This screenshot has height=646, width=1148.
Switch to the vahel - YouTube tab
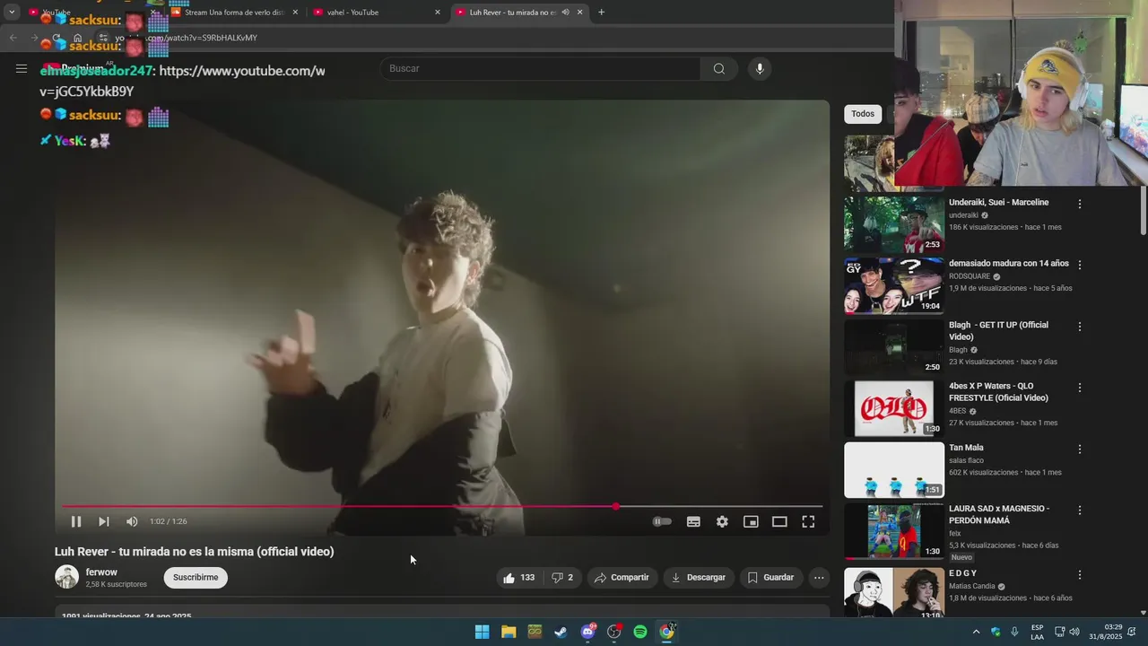pyautogui.click(x=377, y=13)
